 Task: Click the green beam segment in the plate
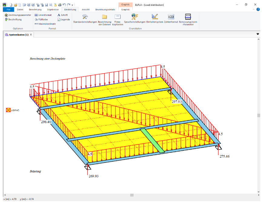point(152,141)
